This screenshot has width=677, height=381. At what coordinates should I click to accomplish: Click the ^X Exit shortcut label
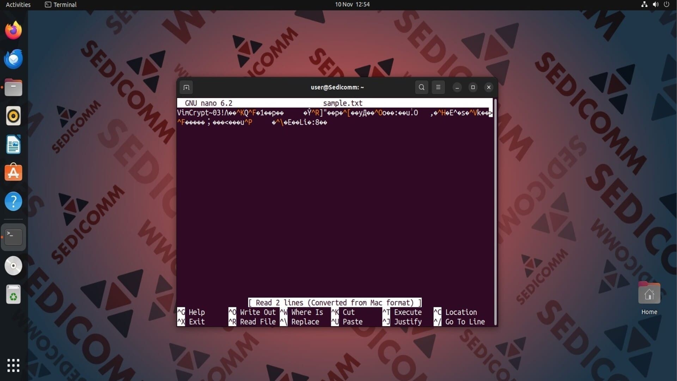click(x=191, y=322)
